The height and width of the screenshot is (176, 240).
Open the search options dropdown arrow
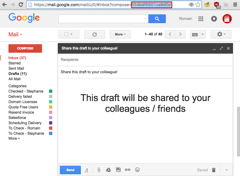pos(145,19)
